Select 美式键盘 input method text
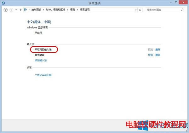Viewport: 189px width, 133px height. coord(40,55)
